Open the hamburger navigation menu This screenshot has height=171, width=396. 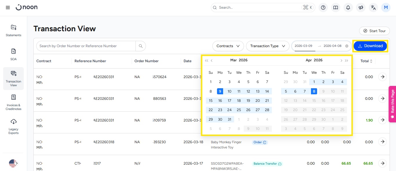pyautogui.click(x=8, y=8)
